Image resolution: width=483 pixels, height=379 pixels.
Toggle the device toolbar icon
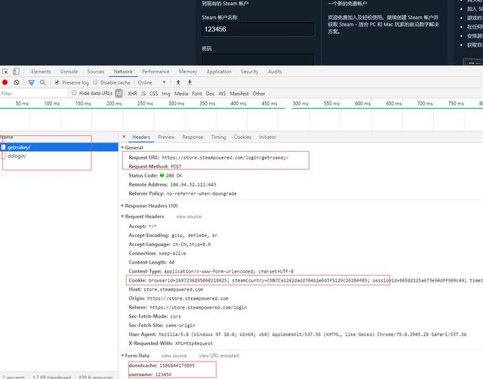coord(16,72)
